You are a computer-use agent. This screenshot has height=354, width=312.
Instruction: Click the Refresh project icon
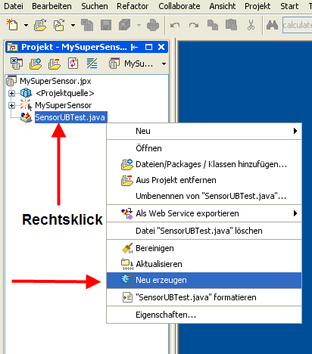click(73, 64)
